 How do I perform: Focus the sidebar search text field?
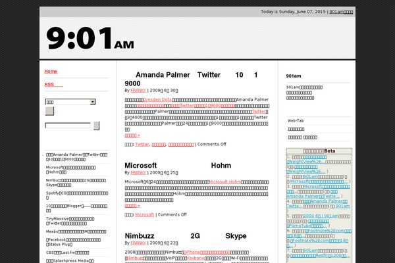click(68, 126)
